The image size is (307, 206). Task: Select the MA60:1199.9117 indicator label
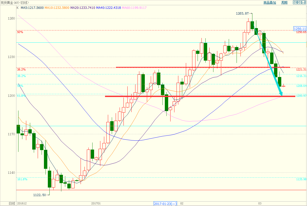[134, 8]
